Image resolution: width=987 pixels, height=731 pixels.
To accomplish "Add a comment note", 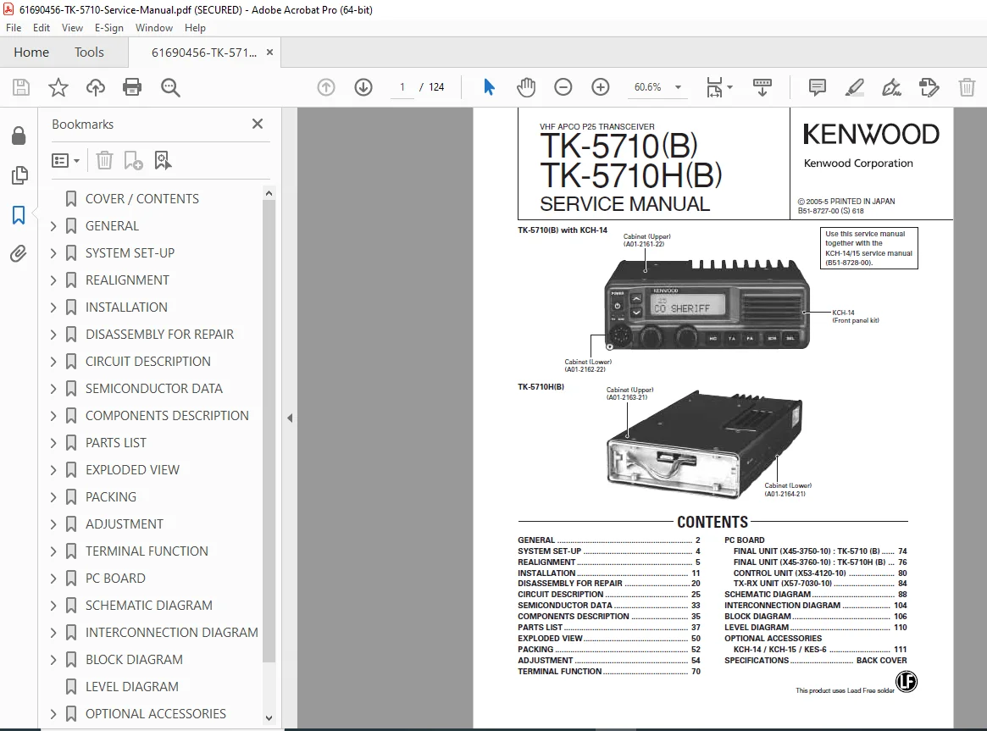I will click(817, 87).
